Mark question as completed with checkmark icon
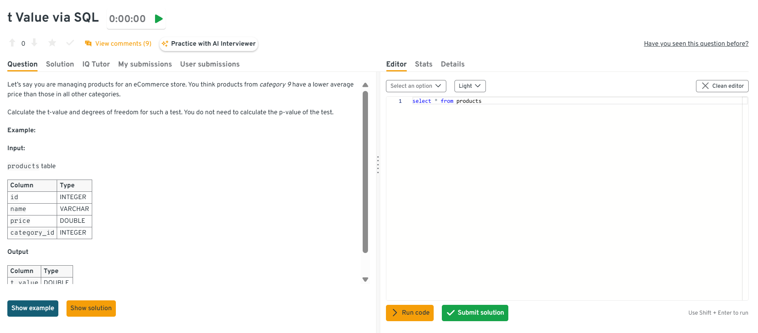758x333 pixels. click(x=70, y=43)
